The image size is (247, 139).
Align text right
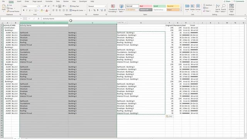pos(59,10)
